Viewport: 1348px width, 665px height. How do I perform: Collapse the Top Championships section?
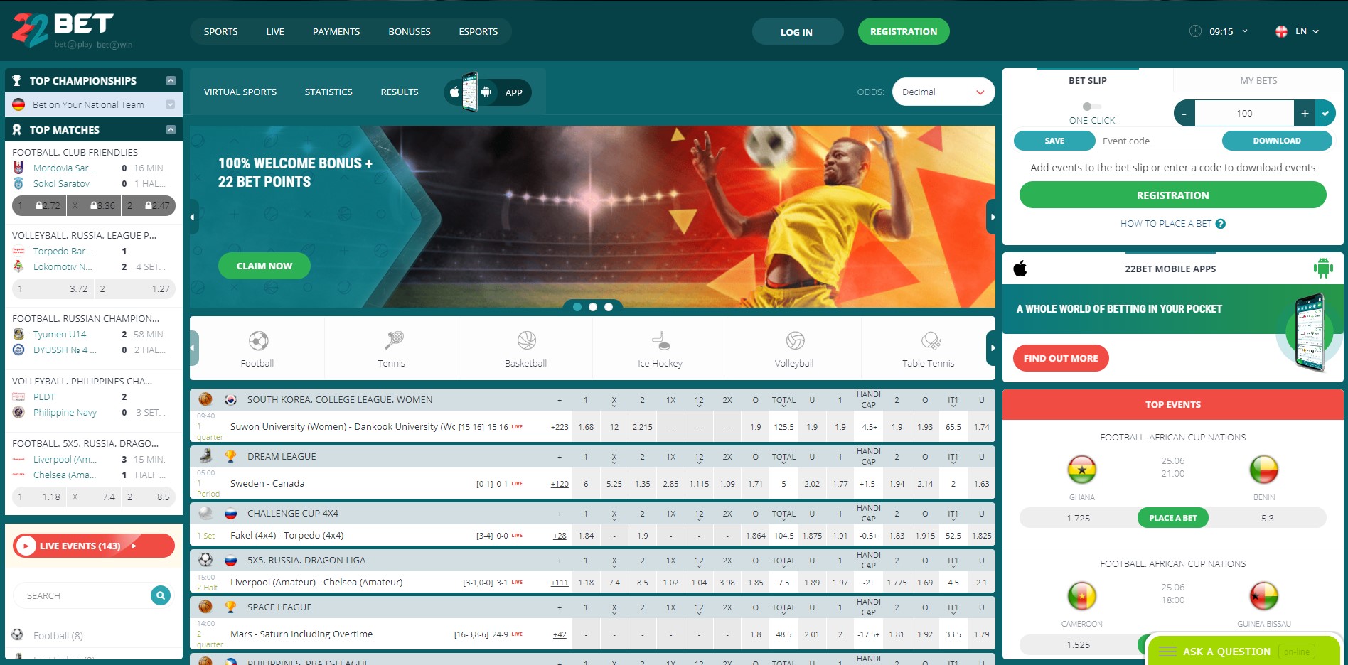[x=171, y=80]
